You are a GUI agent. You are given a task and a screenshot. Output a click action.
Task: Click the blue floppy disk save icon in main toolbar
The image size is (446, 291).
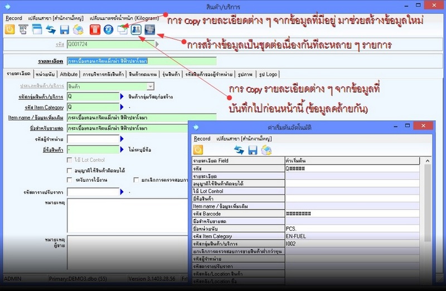(x=64, y=30)
